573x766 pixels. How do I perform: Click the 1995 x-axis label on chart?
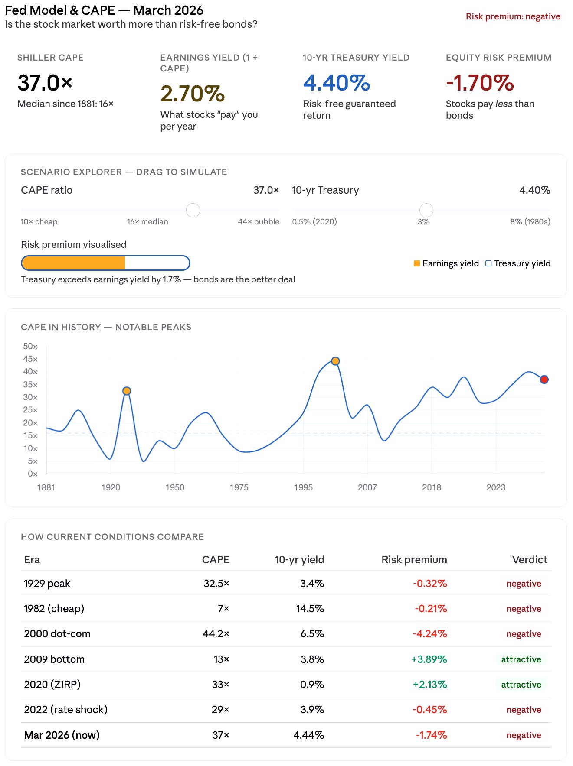[303, 487]
